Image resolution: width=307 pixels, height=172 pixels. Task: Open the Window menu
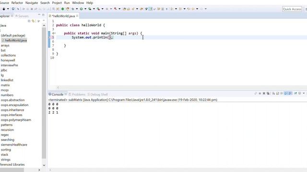[x=78, y=3]
